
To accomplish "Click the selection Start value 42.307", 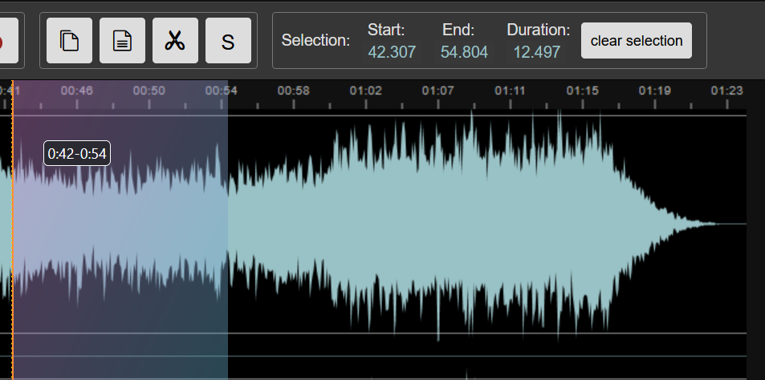I will click(387, 53).
